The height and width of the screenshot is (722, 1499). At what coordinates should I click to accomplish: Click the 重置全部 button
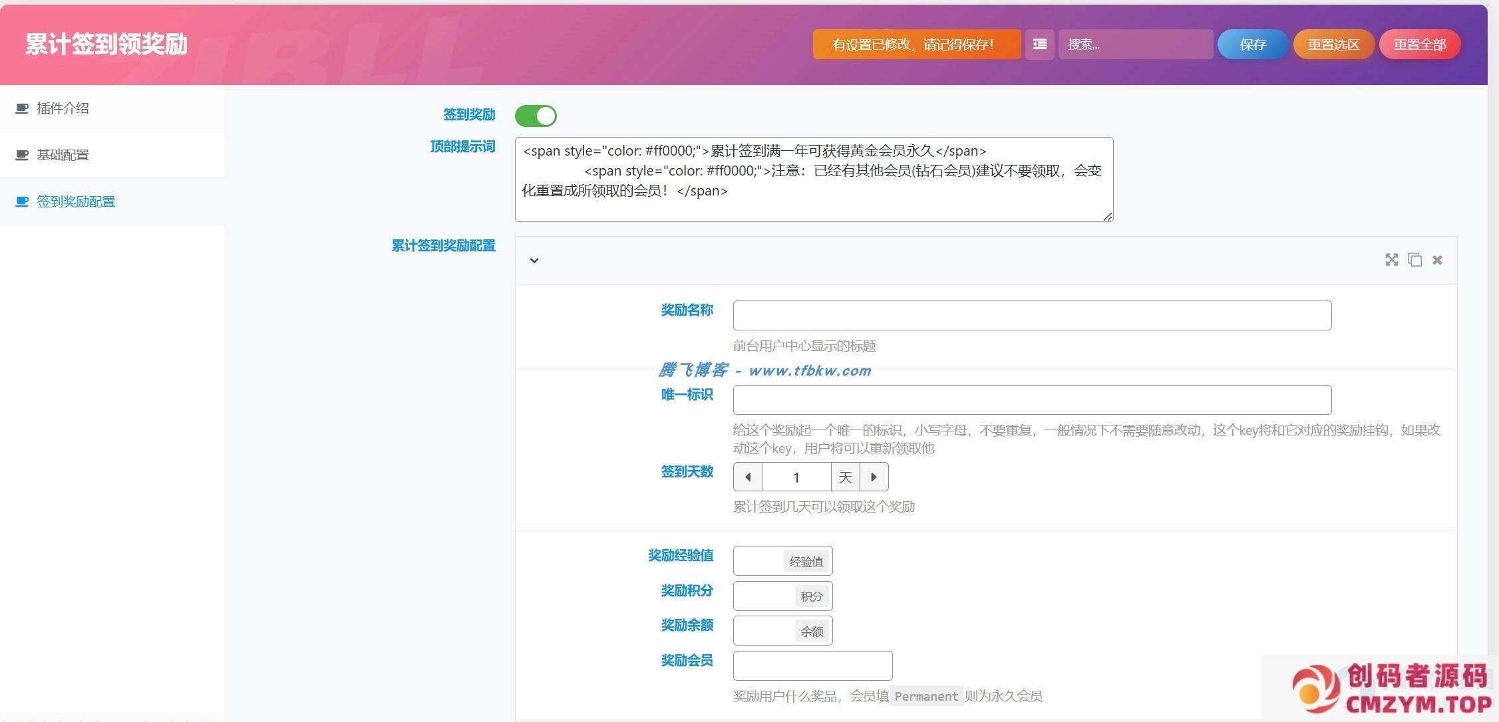click(x=1420, y=45)
